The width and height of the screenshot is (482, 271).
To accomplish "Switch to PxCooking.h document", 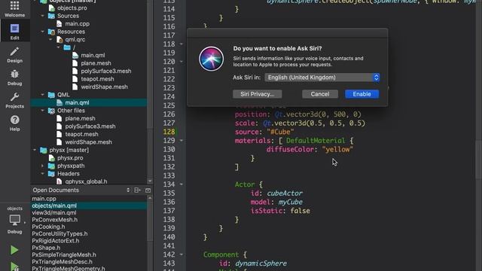I will (48, 227).
